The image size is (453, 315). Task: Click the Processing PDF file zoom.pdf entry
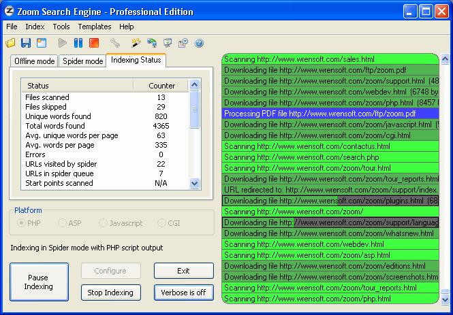[330, 114]
